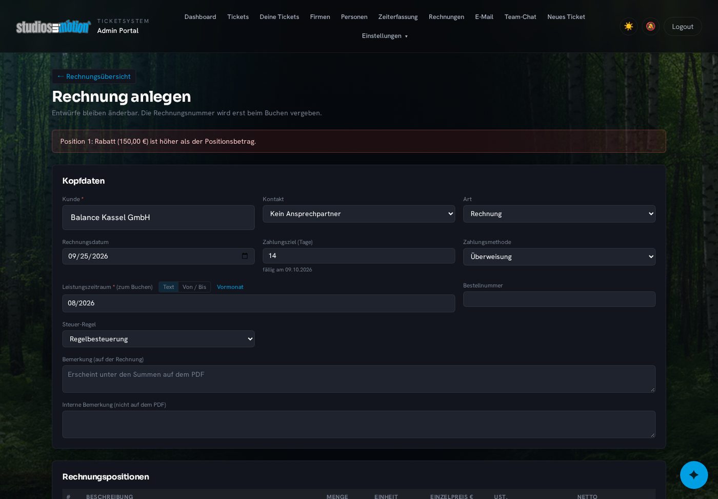
Task: Go to Dashboard
Action: point(200,17)
